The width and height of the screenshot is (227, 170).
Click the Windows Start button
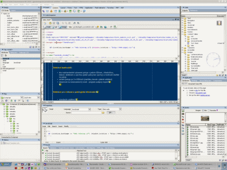(x=6, y=164)
